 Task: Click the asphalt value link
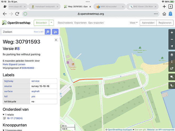coord(35,91)
